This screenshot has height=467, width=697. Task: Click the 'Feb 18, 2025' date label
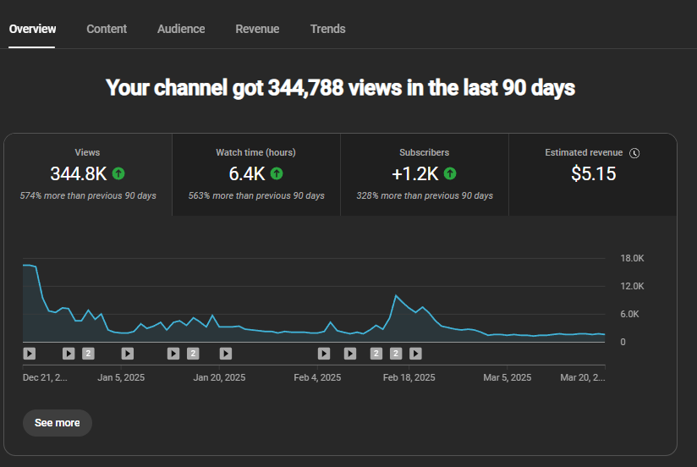click(x=409, y=377)
